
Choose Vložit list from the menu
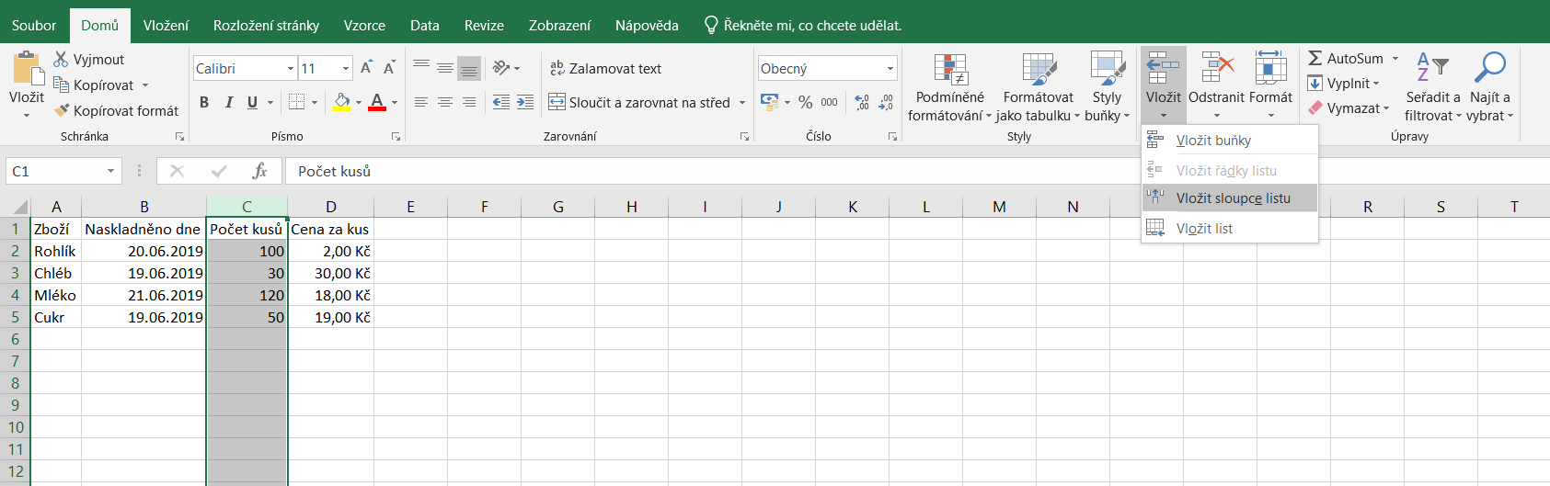click(1230, 229)
